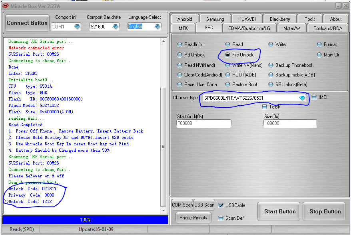Select the File Unlock radio option
Image resolution: width=351 pixels, height=235 pixels.
coord(239,55)
